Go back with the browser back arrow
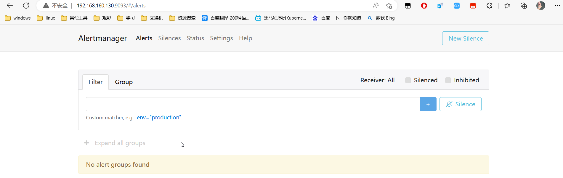The height and width of the screenshot is (178, 563). click(x=10, y=6)
